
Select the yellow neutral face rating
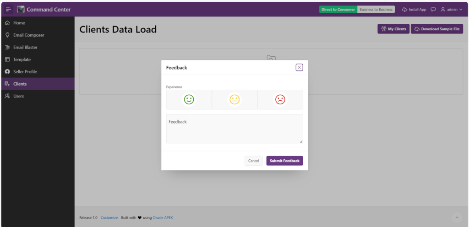click(x=234, y=99)
